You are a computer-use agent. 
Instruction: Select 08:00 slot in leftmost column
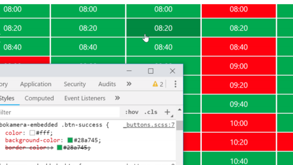pos(25,11)
